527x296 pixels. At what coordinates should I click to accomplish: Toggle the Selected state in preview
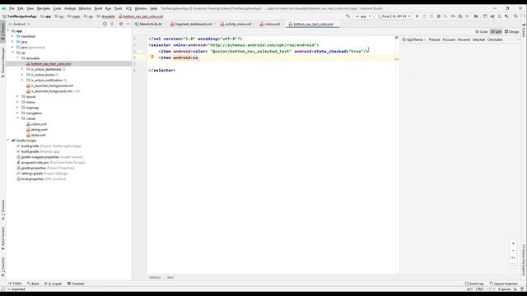[x=478, y=39]
